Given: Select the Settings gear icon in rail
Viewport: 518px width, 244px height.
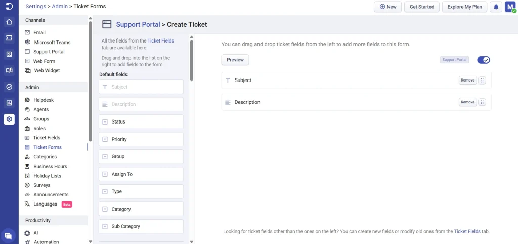Looking at the screenshot, I should pyautogui.click(x=9, y=119).
